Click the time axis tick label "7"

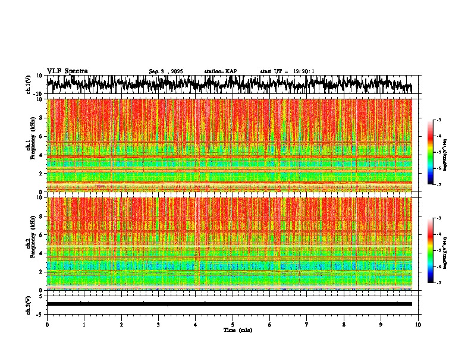click(x=307, y=325)
